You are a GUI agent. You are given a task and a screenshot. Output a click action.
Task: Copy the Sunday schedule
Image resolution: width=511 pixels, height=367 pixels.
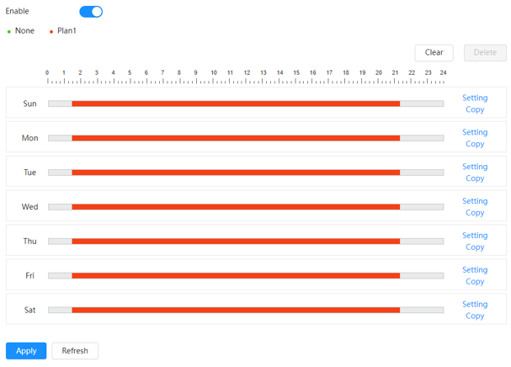coord(475,109)
